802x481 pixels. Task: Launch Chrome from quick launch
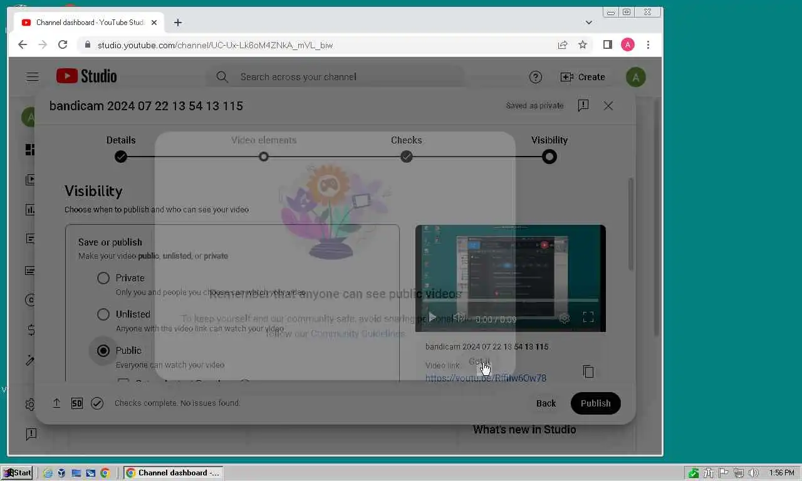click(105, 473)
